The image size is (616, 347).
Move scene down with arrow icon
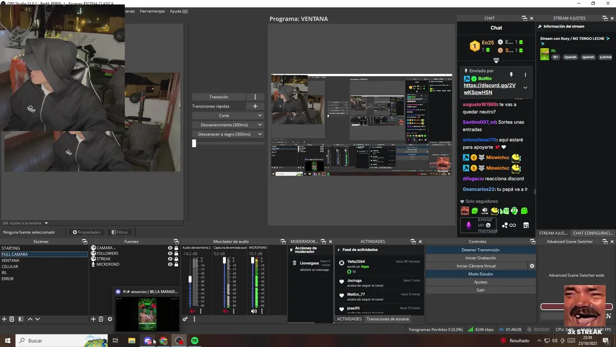tap(38, 319)
